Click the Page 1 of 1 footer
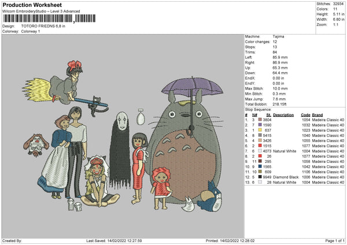The image size is (347, 245). [x=335, y=240]
